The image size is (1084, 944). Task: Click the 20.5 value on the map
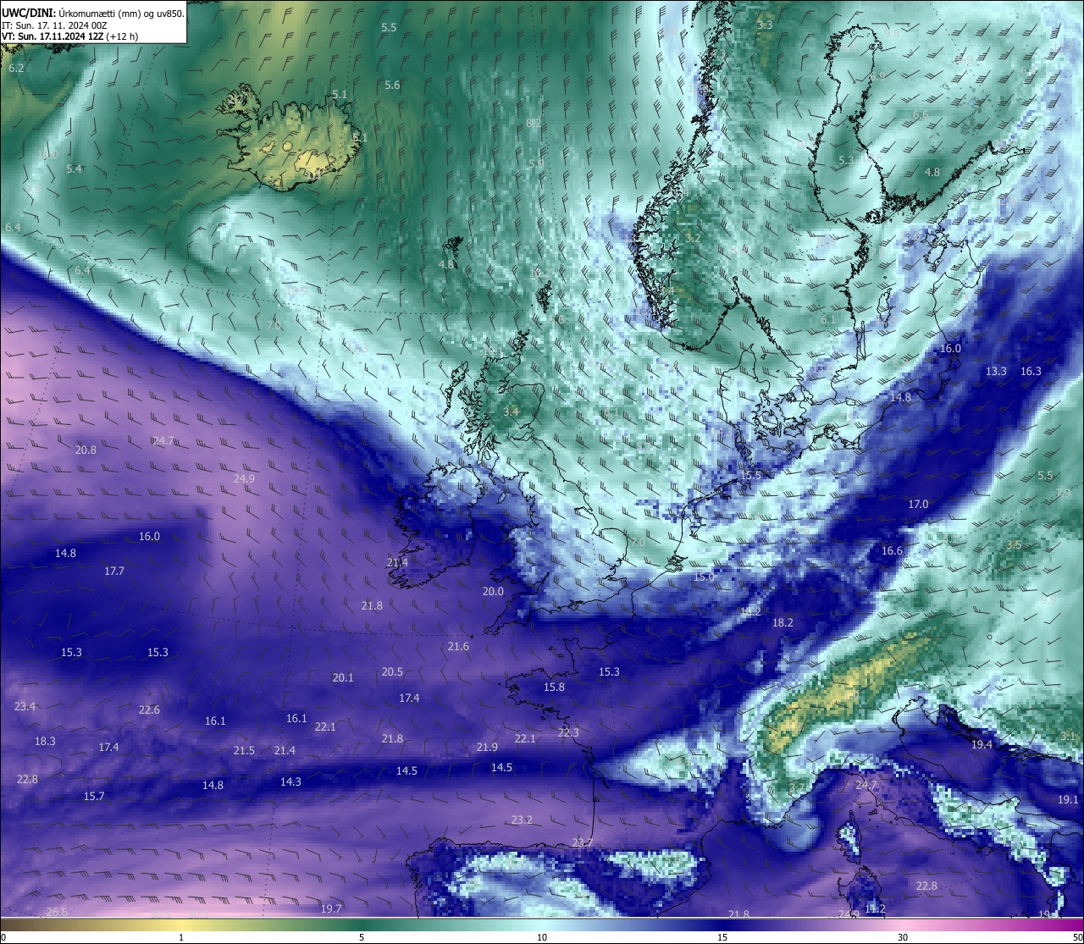click(x=392, y=671)
